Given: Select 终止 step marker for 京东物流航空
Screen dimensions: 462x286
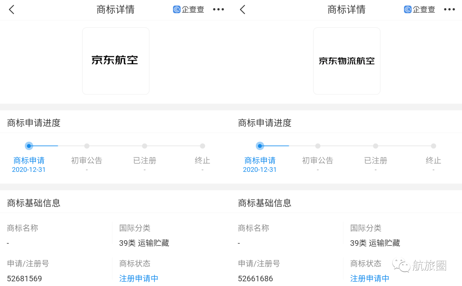Looking at the screenshot, I should coord(433,146).
